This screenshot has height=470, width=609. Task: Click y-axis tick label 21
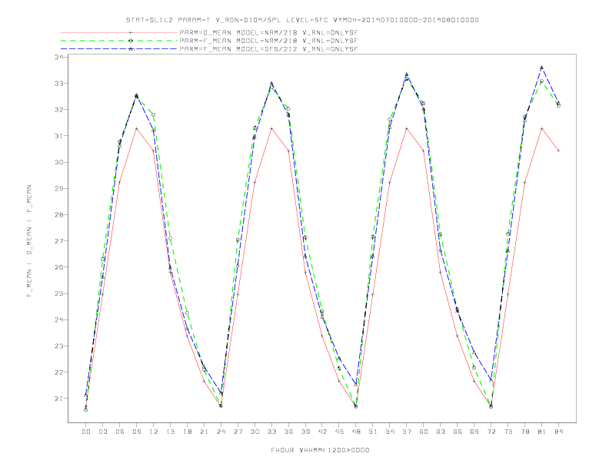pyautogui.click(x=59, y=399)
